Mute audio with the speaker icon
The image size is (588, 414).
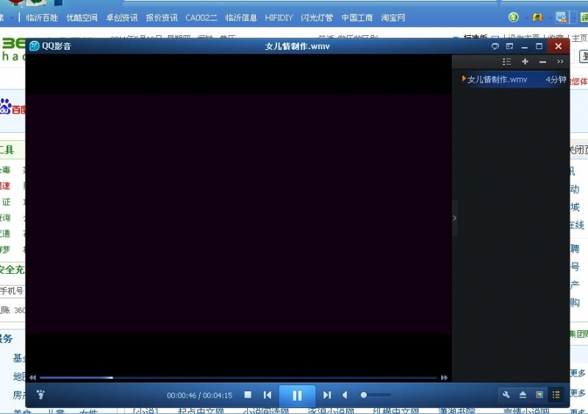345,395
